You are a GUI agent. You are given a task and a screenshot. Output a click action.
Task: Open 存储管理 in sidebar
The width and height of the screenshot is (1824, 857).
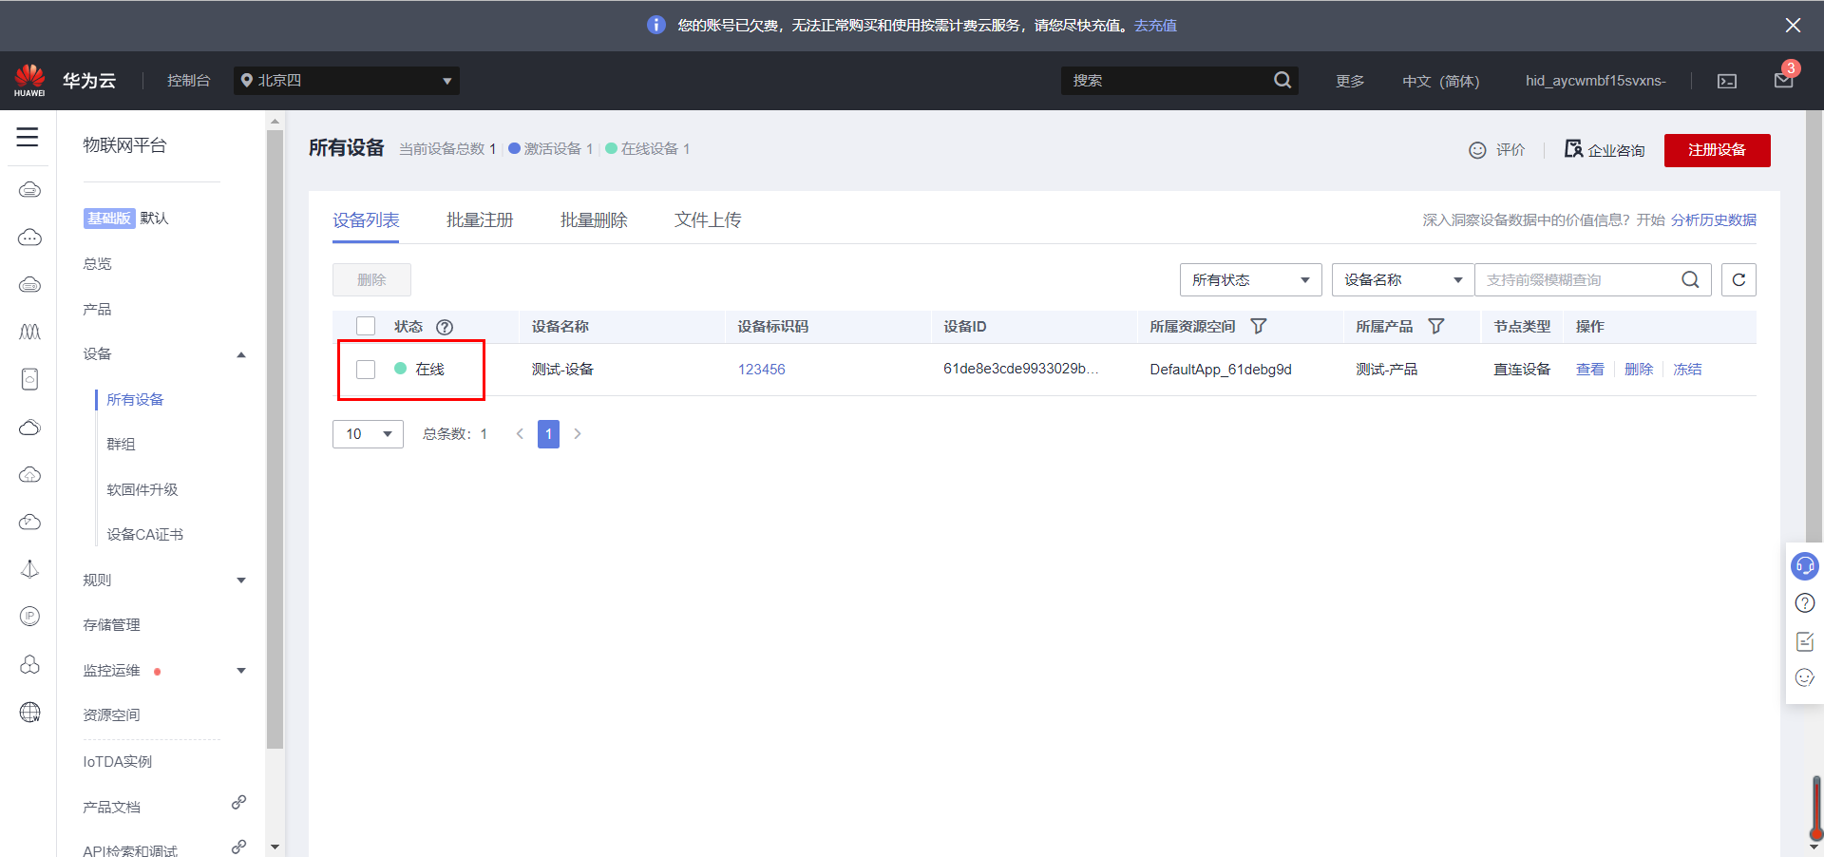[x=111, y=624]
